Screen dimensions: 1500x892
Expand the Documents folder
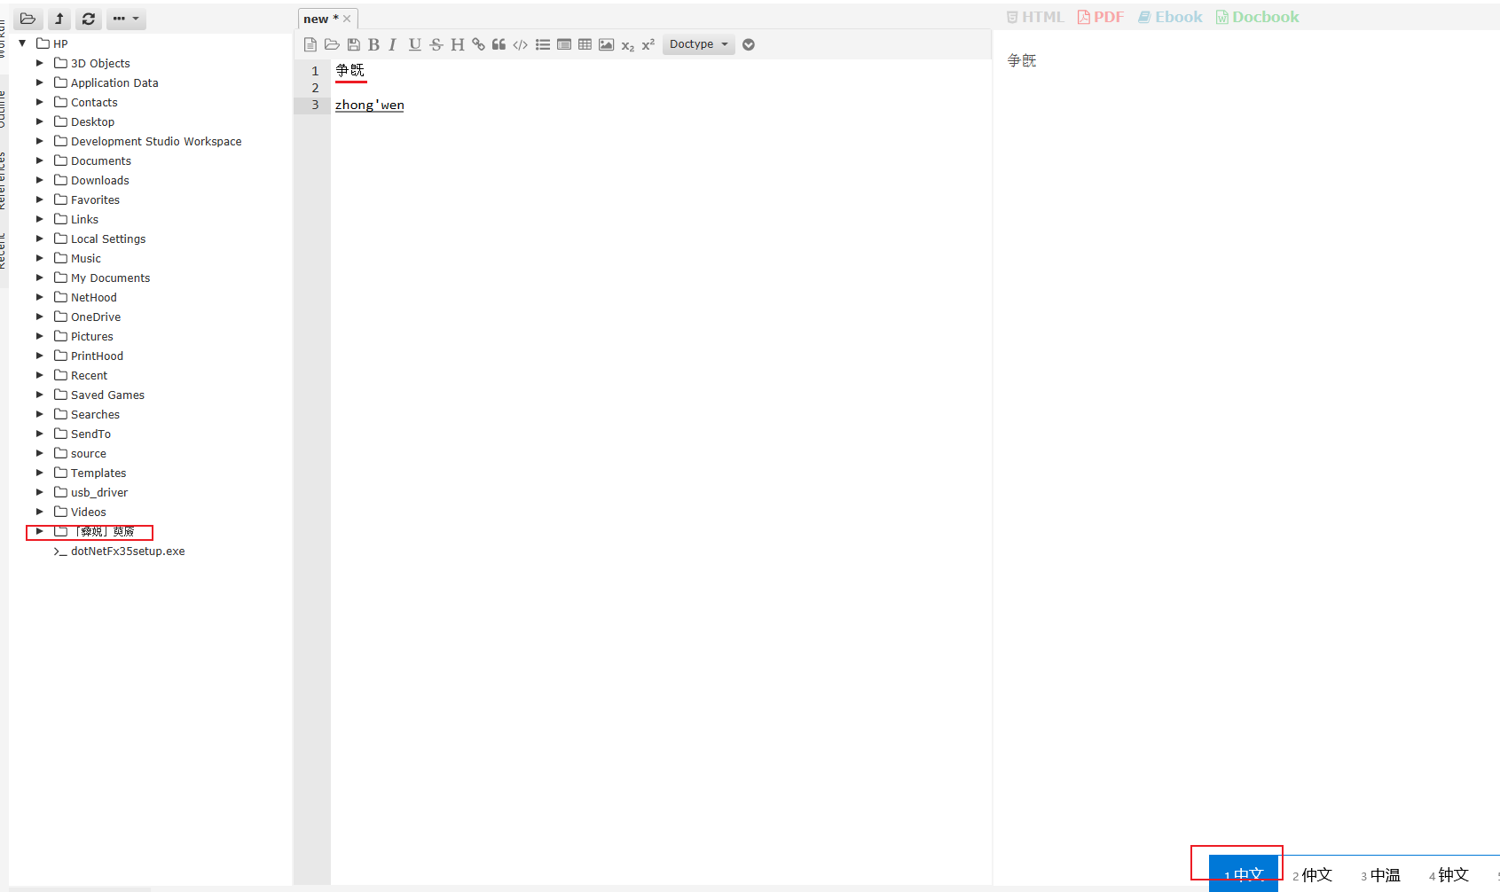point(39,160)
